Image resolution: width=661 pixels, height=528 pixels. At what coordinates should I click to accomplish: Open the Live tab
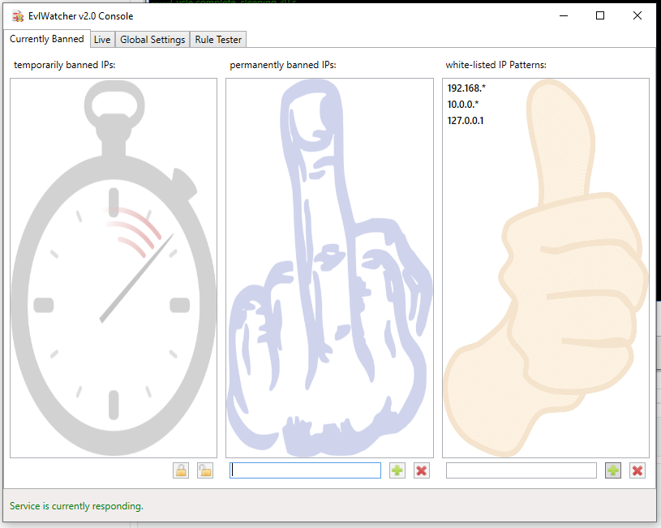(102, 40)
